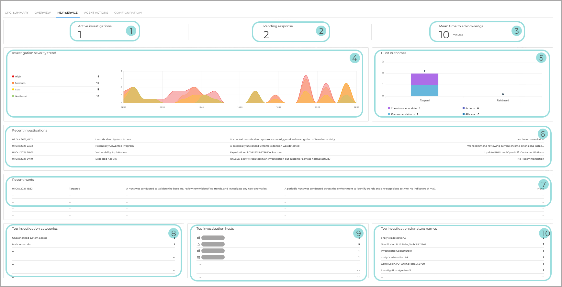Image resolution: width=562 pixels, height=287 pixels.
Task: Toggle the No threat legend entry
Action: pyautogui.click(x=21, y=96)
